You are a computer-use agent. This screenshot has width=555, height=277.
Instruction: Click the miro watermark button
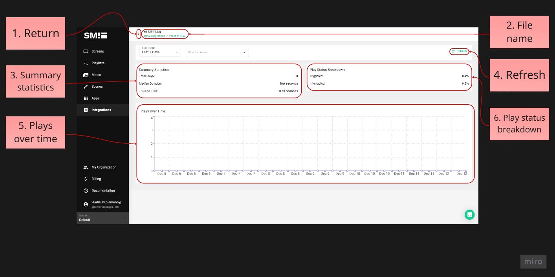point(533,262)
